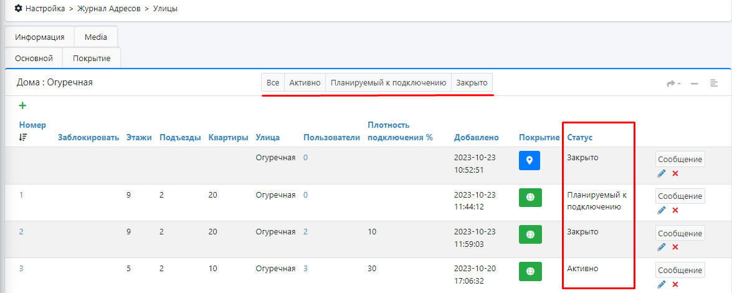Open green globe coverage for house 1

pyautogui.click(x=530, y=198)
